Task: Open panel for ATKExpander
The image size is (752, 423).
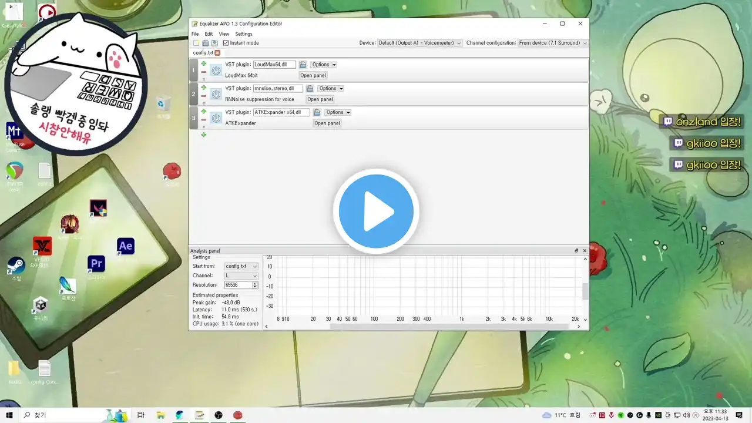Action: coord(327,123)
